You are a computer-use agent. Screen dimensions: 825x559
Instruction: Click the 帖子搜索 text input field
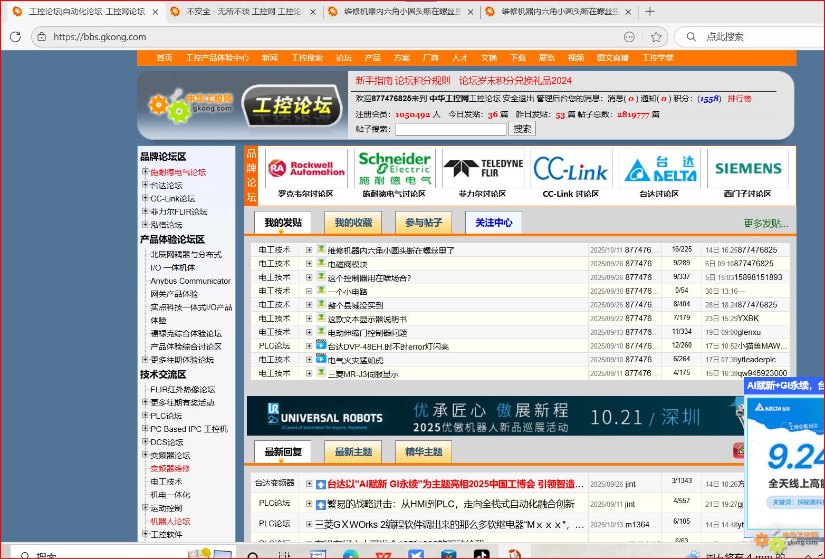tap(450, 129)
